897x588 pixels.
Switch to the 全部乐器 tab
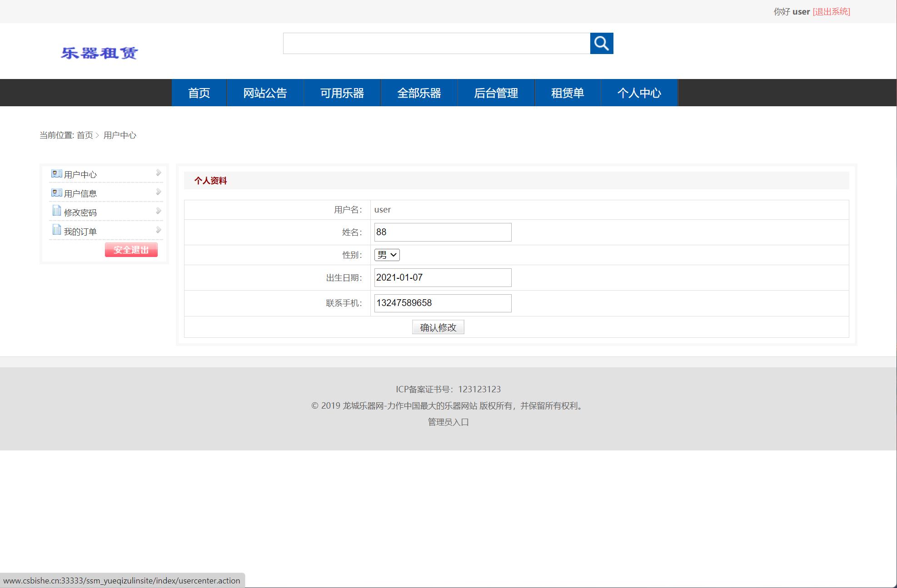coord(419,93)
